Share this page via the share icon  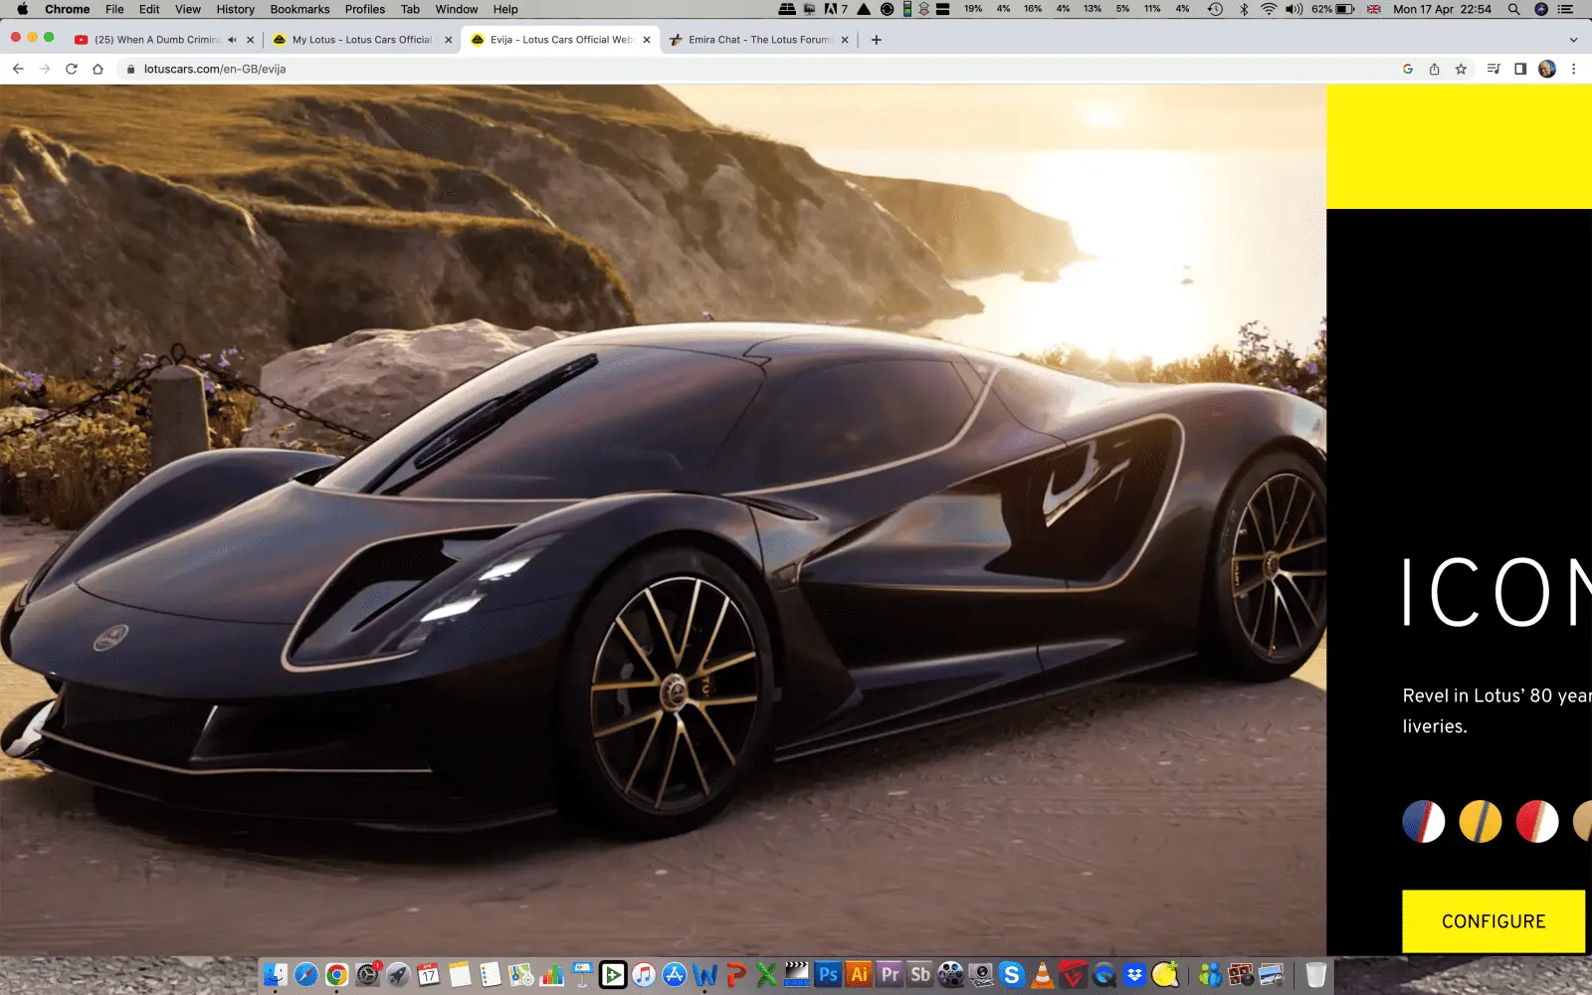(x=1434, y=69)
